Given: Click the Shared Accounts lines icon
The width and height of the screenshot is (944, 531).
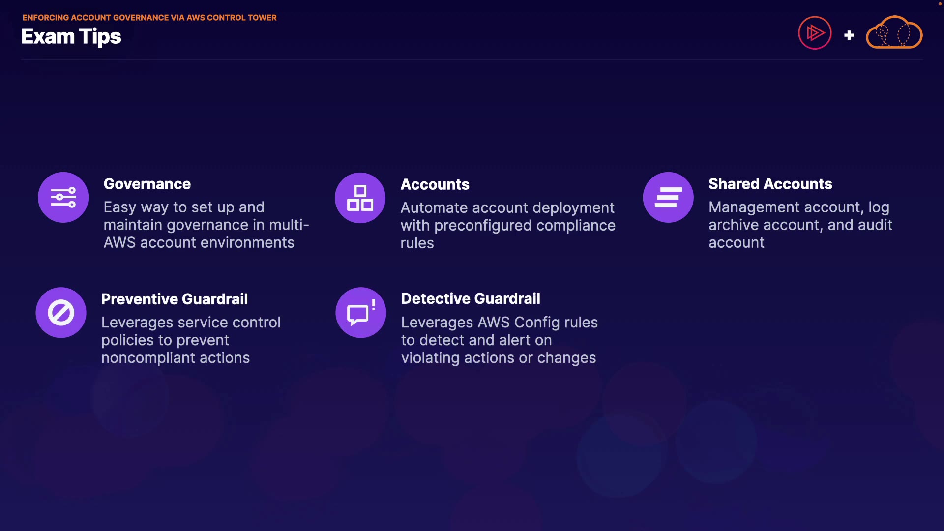Looking at the screenshot, I should point(668,198).
